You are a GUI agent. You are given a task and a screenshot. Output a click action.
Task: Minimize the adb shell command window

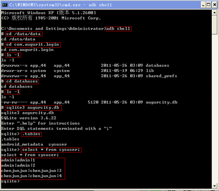[x=203, y=5]
